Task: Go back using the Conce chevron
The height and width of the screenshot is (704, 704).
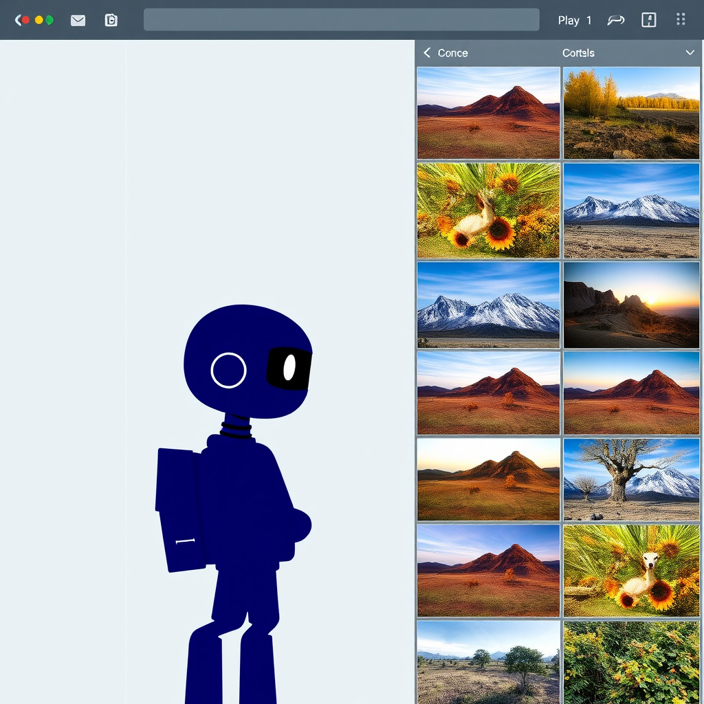Action: [426, 52]
